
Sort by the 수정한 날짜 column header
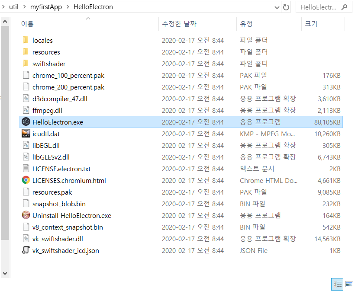[x=197, y=23]
